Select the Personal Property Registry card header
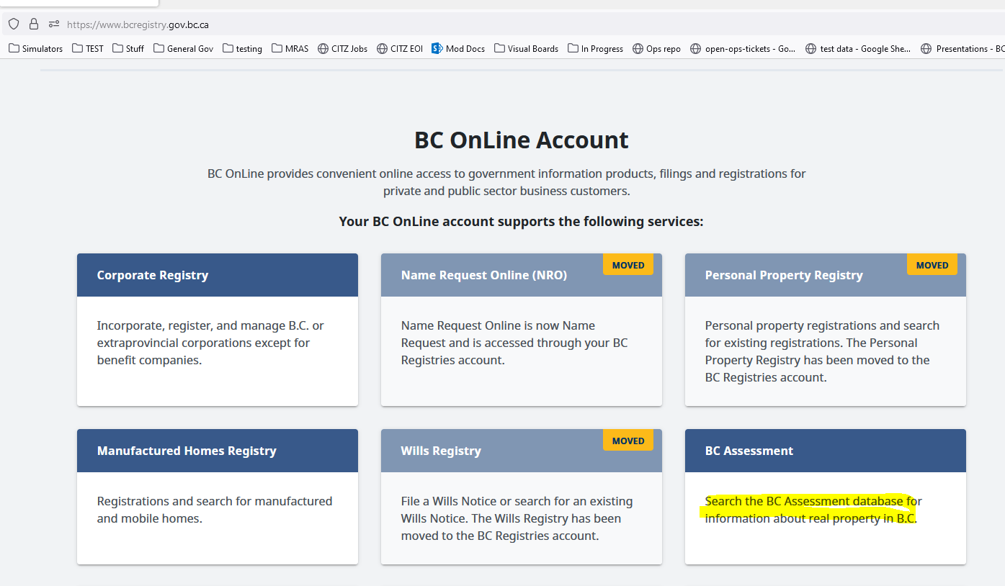The image size is (1005, 586). coord(826,275)
